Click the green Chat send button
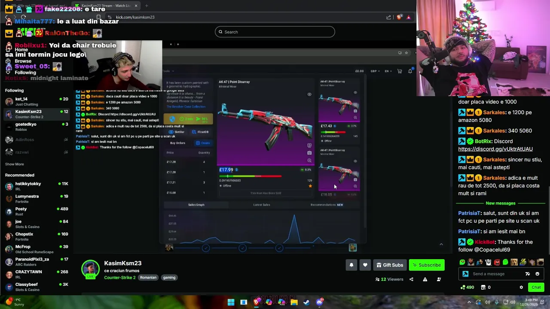The image size is (550, 309). 536,288
